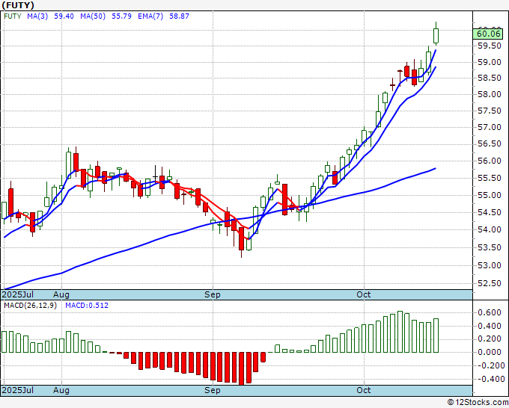Click the 58.00 price axis label
Viewport: 509px width, 408px height.
490,94
